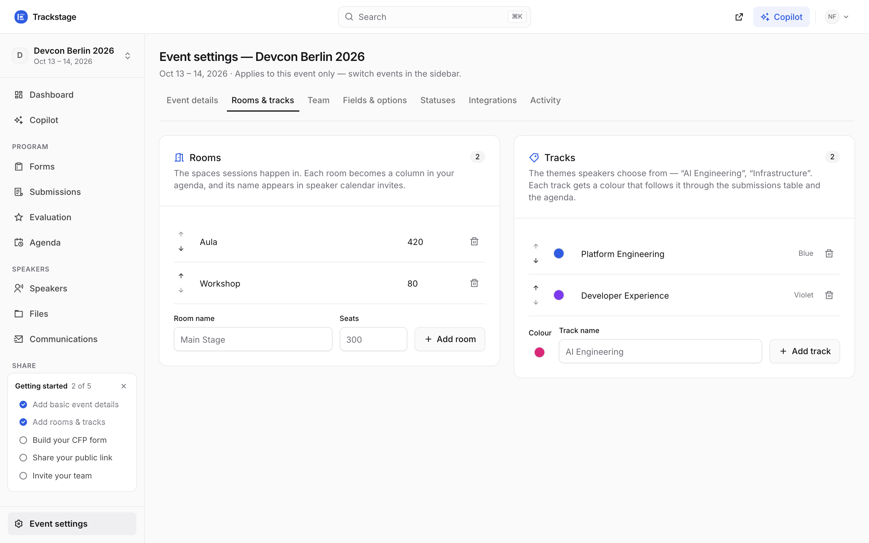Change the blue Platform Engineering colour swatch

pos(559,253)
